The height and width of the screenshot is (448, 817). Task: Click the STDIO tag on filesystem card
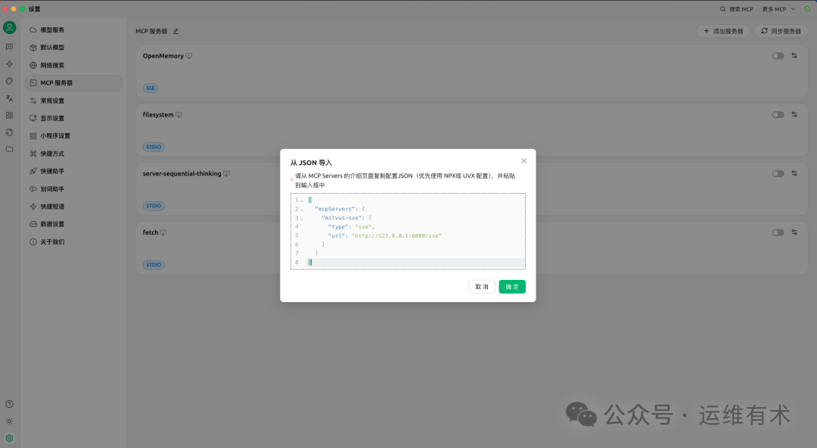pyautogui.click(x=154, y=147)
